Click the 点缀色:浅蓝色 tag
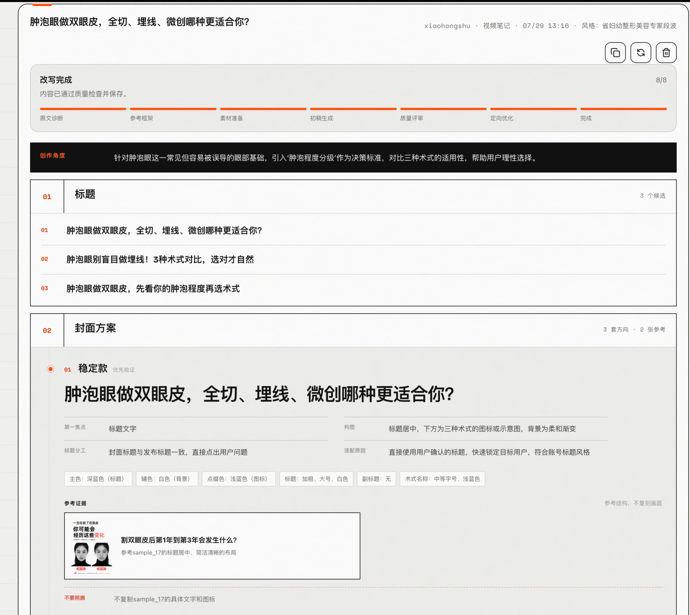Viewport: 690px width, 615px height. tap(238, 479)
